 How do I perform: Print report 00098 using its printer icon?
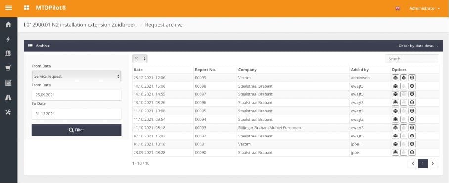coord(396,86)
